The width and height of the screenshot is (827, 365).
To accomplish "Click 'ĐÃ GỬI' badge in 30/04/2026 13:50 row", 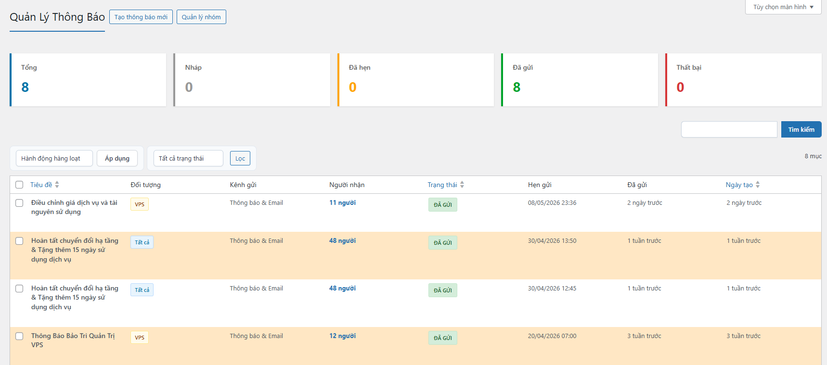I will [443, 243].
